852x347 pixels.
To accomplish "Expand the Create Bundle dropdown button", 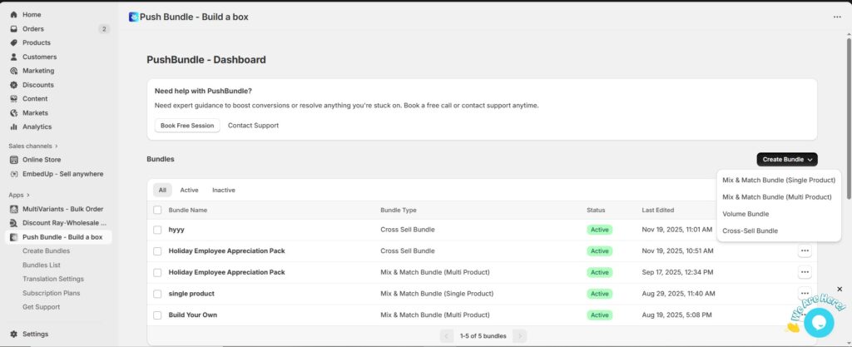I will pyautogui.click(x=786, y=159).
